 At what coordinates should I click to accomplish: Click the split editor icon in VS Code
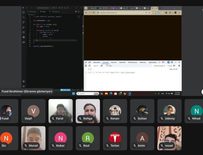pos(79,12)
